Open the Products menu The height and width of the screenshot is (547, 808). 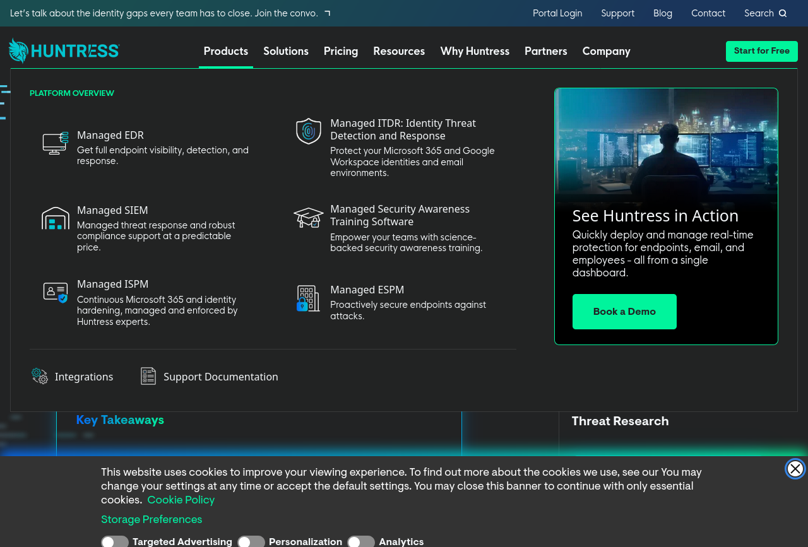pyautogui.click(x=226, y=52)
